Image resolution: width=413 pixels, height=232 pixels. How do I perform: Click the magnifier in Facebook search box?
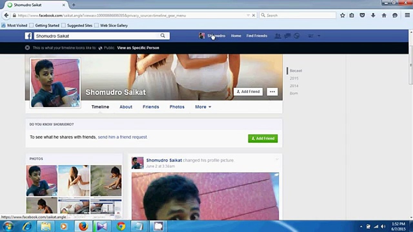pyautogui.click(x=163, y=36)
